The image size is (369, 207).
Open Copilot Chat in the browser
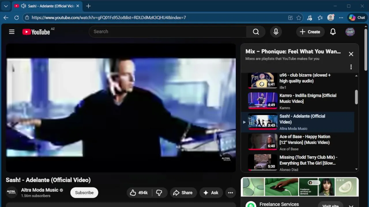[357, 18]
